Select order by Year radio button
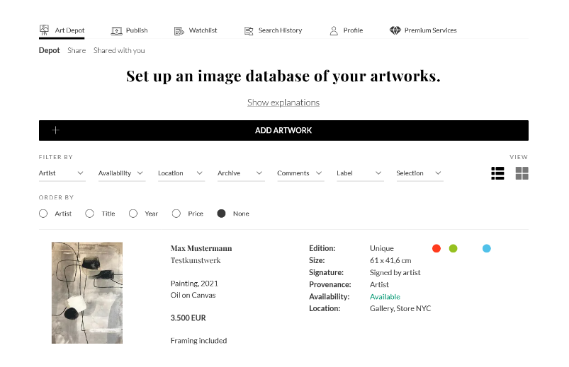This screenshot has width=569, height=367. (x=133, y=214)
